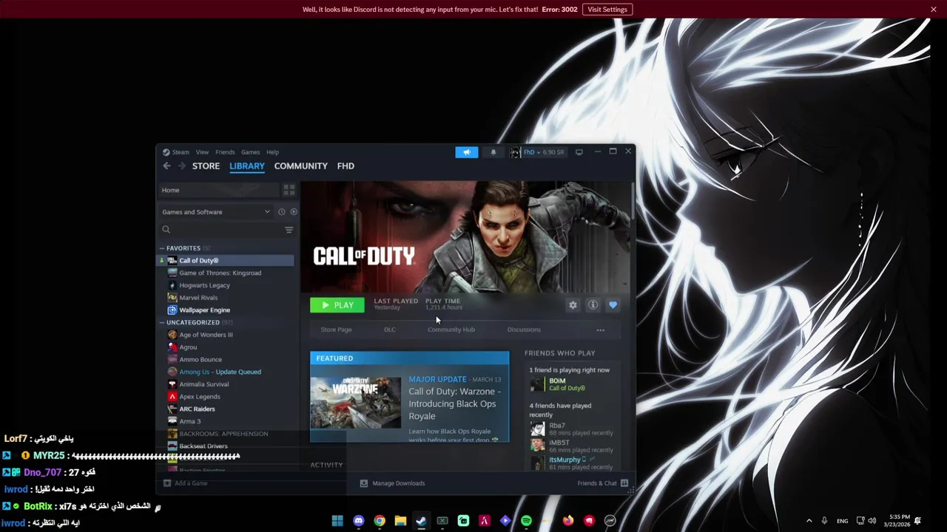Select Apex Legends in library
This screenshot has height=532, width=947.
199,397
